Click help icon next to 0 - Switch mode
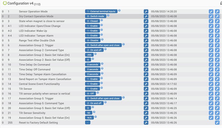222x128 pixels. [108, 15]
